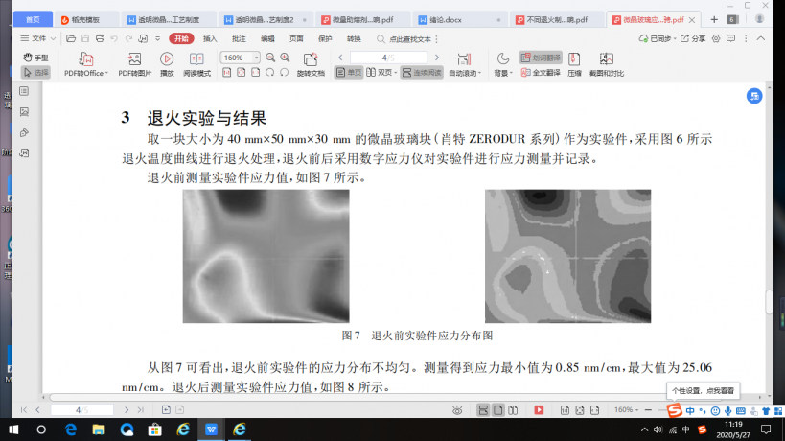The image size is (785, 441).
Task: Click status bar page number field
Action: [81, 410]
